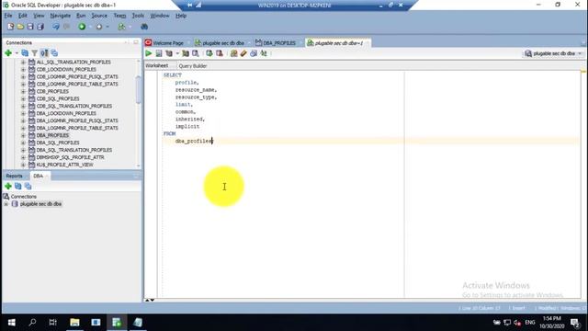Click the taskbar search icon
588x331 pixels.
[32, 323]
